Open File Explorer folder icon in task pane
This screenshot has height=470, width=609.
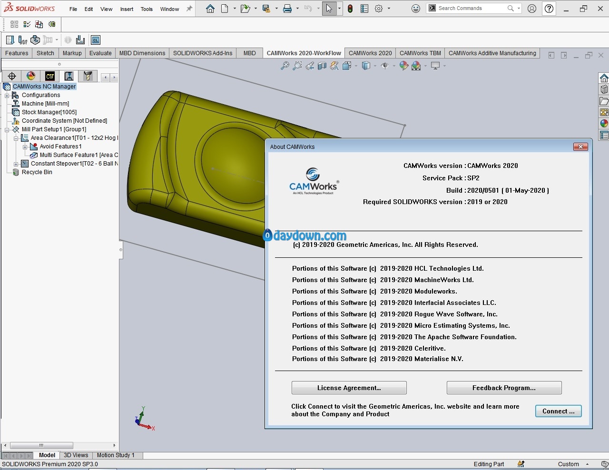point(604,101)
